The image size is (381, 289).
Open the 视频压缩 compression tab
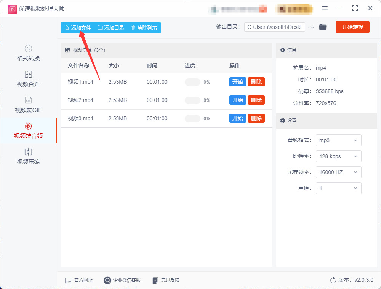[x=28, y=156]
